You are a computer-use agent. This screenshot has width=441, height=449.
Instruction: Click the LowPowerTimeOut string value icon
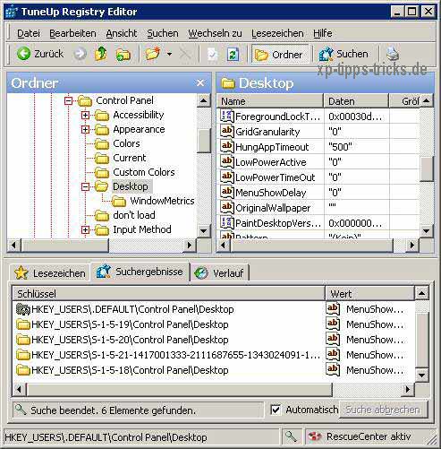tap(226, 177)
